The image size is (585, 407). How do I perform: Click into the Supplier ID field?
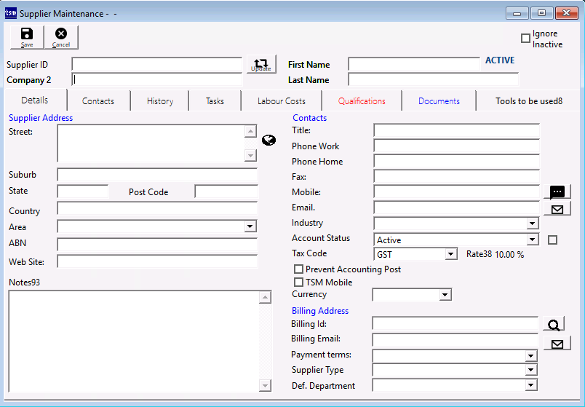click(156, 65)
